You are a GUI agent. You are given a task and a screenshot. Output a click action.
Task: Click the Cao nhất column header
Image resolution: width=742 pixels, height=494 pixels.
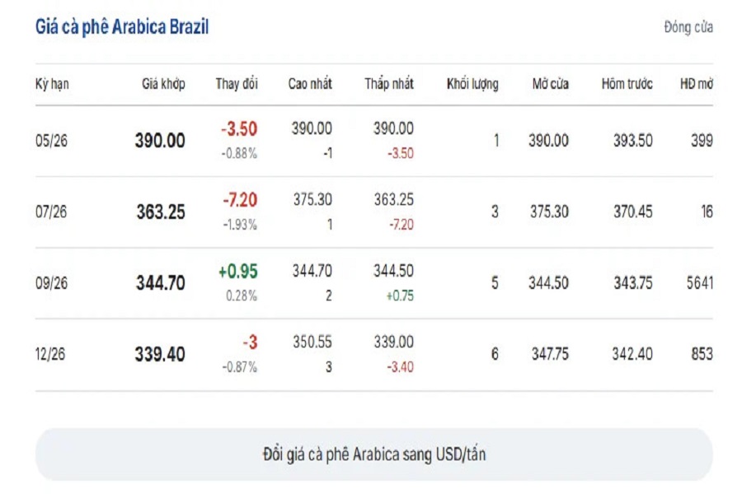click(310, 84)
